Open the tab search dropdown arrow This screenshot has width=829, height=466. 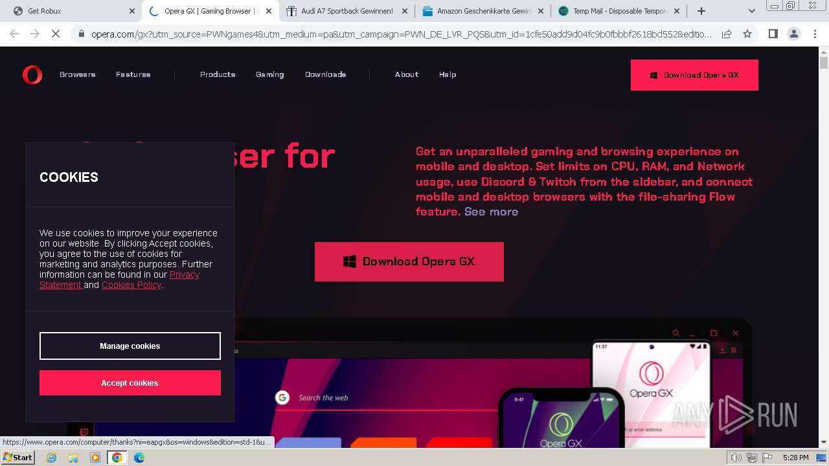(x=751, y=11)
